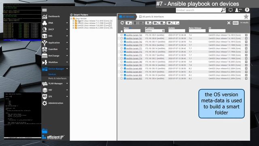Sort by the Update column header

[x=172, y=28]
